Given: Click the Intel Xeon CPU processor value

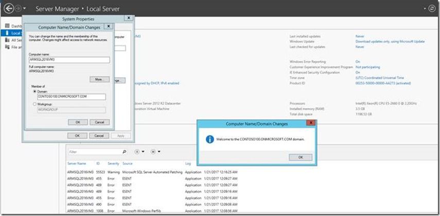Looking at the screenshot, I should point(386,104).
